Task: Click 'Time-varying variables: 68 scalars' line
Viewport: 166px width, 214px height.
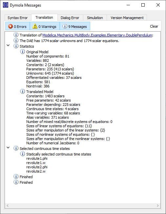Action: coord(53,113)
